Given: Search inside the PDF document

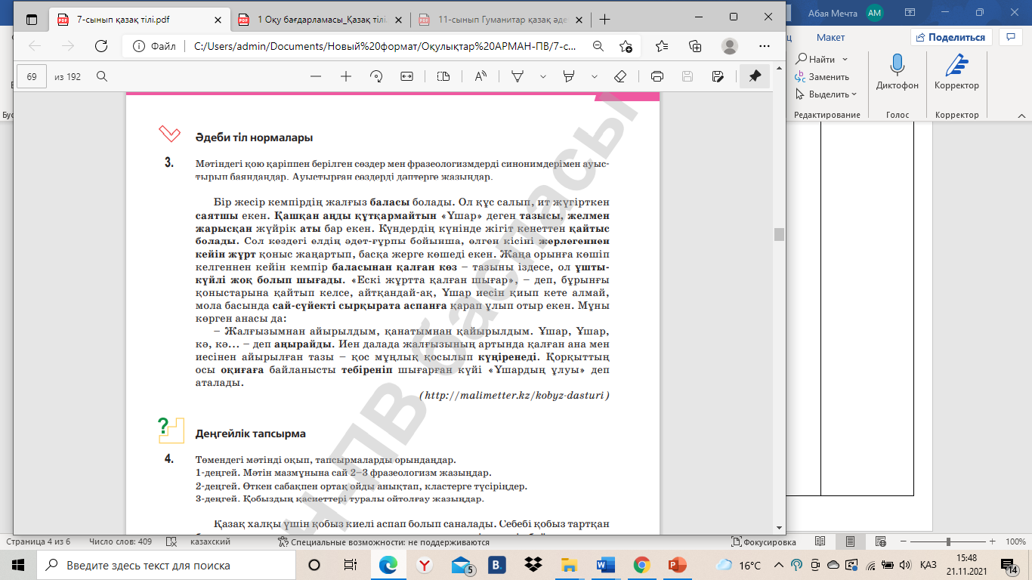Looking at the screenshot, I should coord(102,76).
